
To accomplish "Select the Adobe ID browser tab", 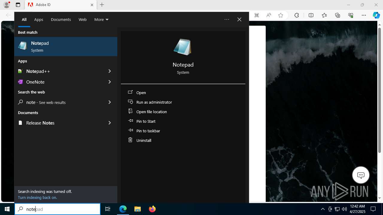I will coord(61,5).
